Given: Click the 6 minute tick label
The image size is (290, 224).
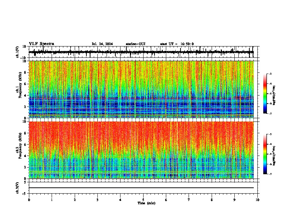Looking at the screenshot, I should tap(166, 200).
